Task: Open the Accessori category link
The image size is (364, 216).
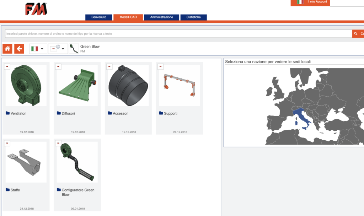Action: pyautogui.click(x=121, y=114)
